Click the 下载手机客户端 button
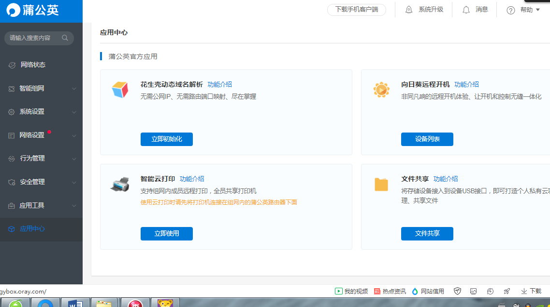The height and width of the screenshot is (307, 550). click(357, 9)
